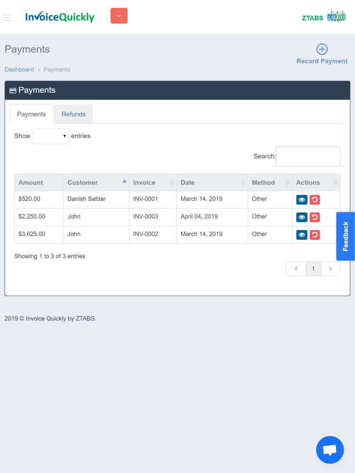View payment details for INV-0003
Image resolution: width=355 pixels, height=473 pixels.
click(302, 217)
